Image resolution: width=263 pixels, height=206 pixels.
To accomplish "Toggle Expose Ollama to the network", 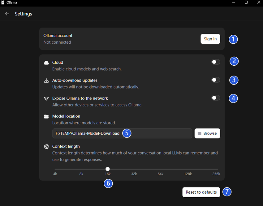I will pyautogui.click(x=216, y=98).
